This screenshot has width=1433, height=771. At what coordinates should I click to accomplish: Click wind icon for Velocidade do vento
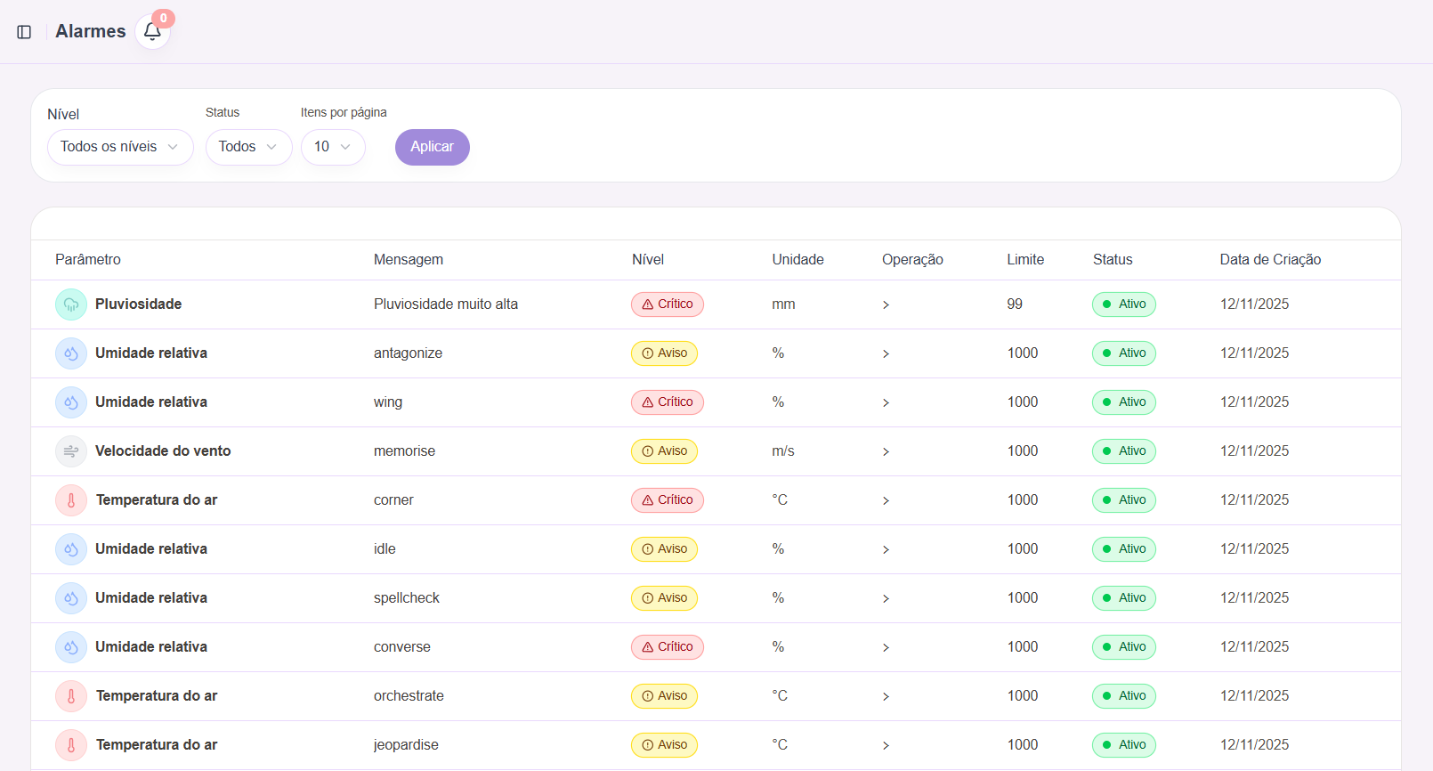tap(71, 451)
